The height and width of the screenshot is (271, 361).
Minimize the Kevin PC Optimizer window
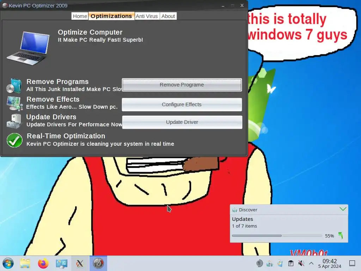click(x=223, y=6)
